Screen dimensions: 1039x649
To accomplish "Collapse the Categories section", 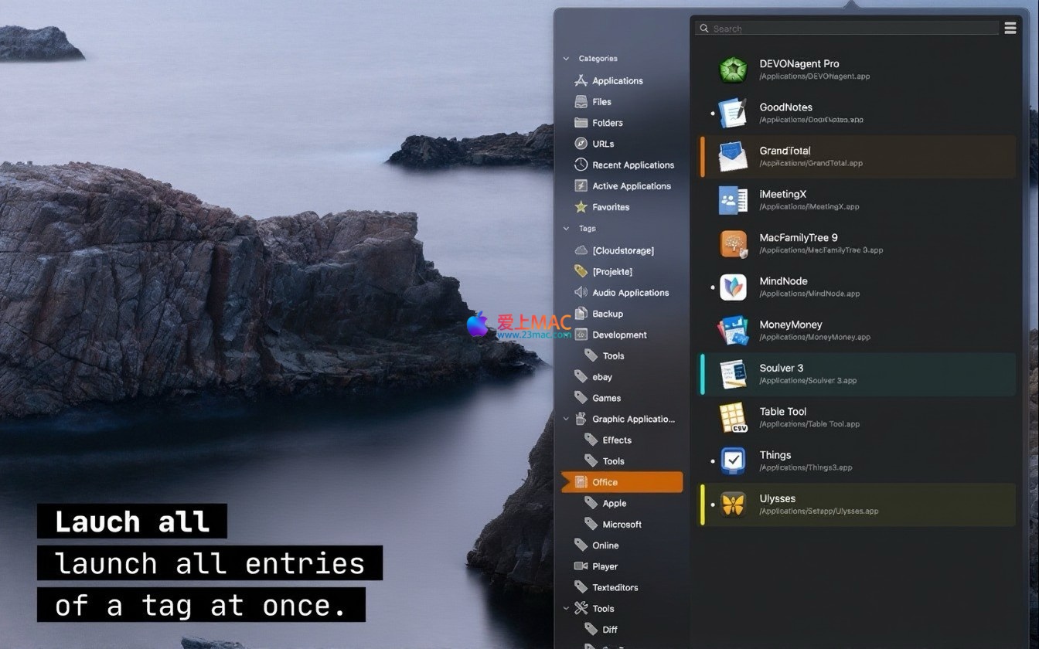I will click(566, 59).
